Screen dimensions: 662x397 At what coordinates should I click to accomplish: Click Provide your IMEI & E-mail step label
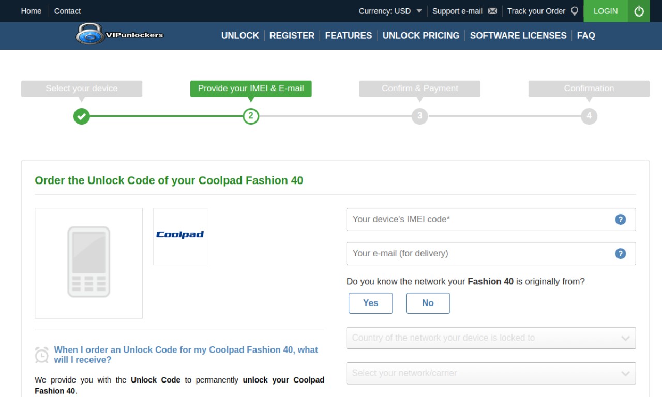(251, 88)
